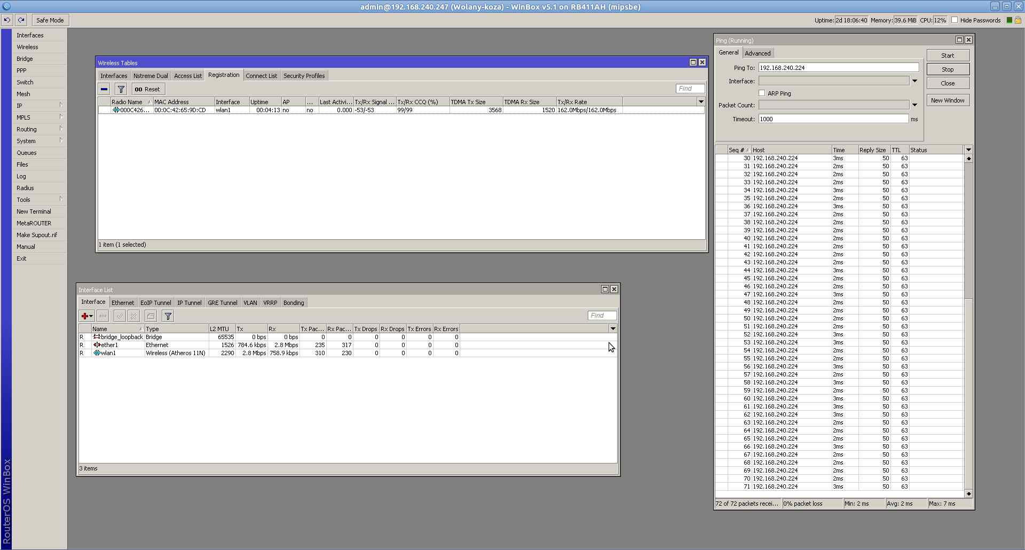Click Start button in Ping window
The width and height of the screenshot is (1025, 550).
(x=948, y=56)
